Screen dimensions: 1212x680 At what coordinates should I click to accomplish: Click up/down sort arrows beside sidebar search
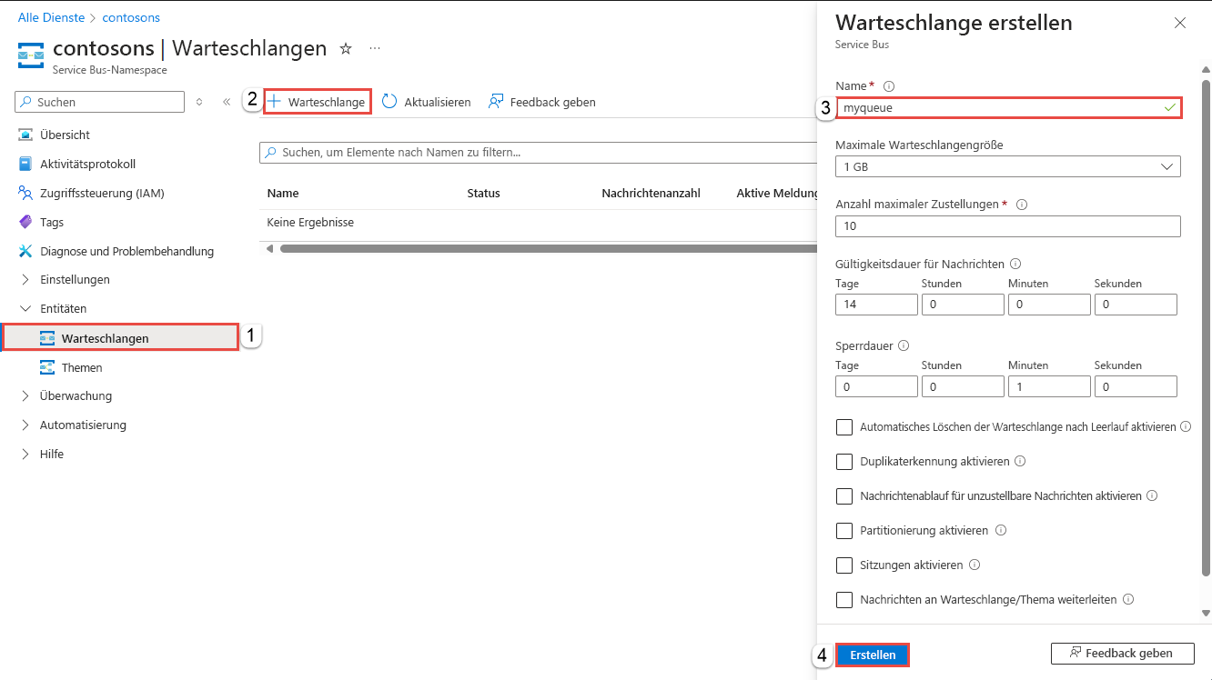pos(199,102)
